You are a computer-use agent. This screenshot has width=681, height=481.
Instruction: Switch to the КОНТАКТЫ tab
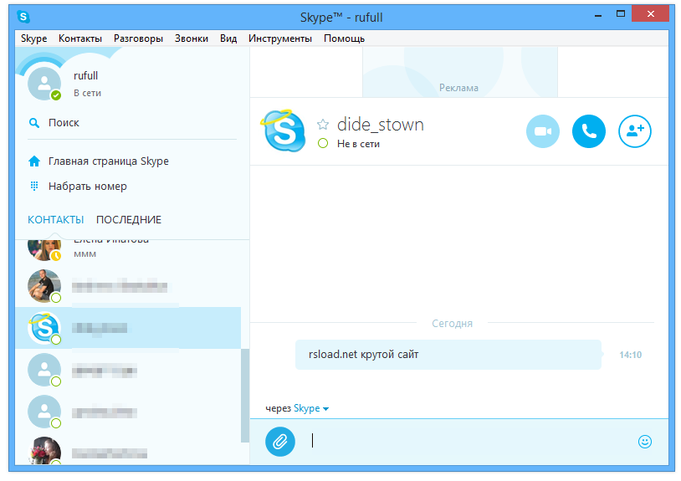click(55, 220)
